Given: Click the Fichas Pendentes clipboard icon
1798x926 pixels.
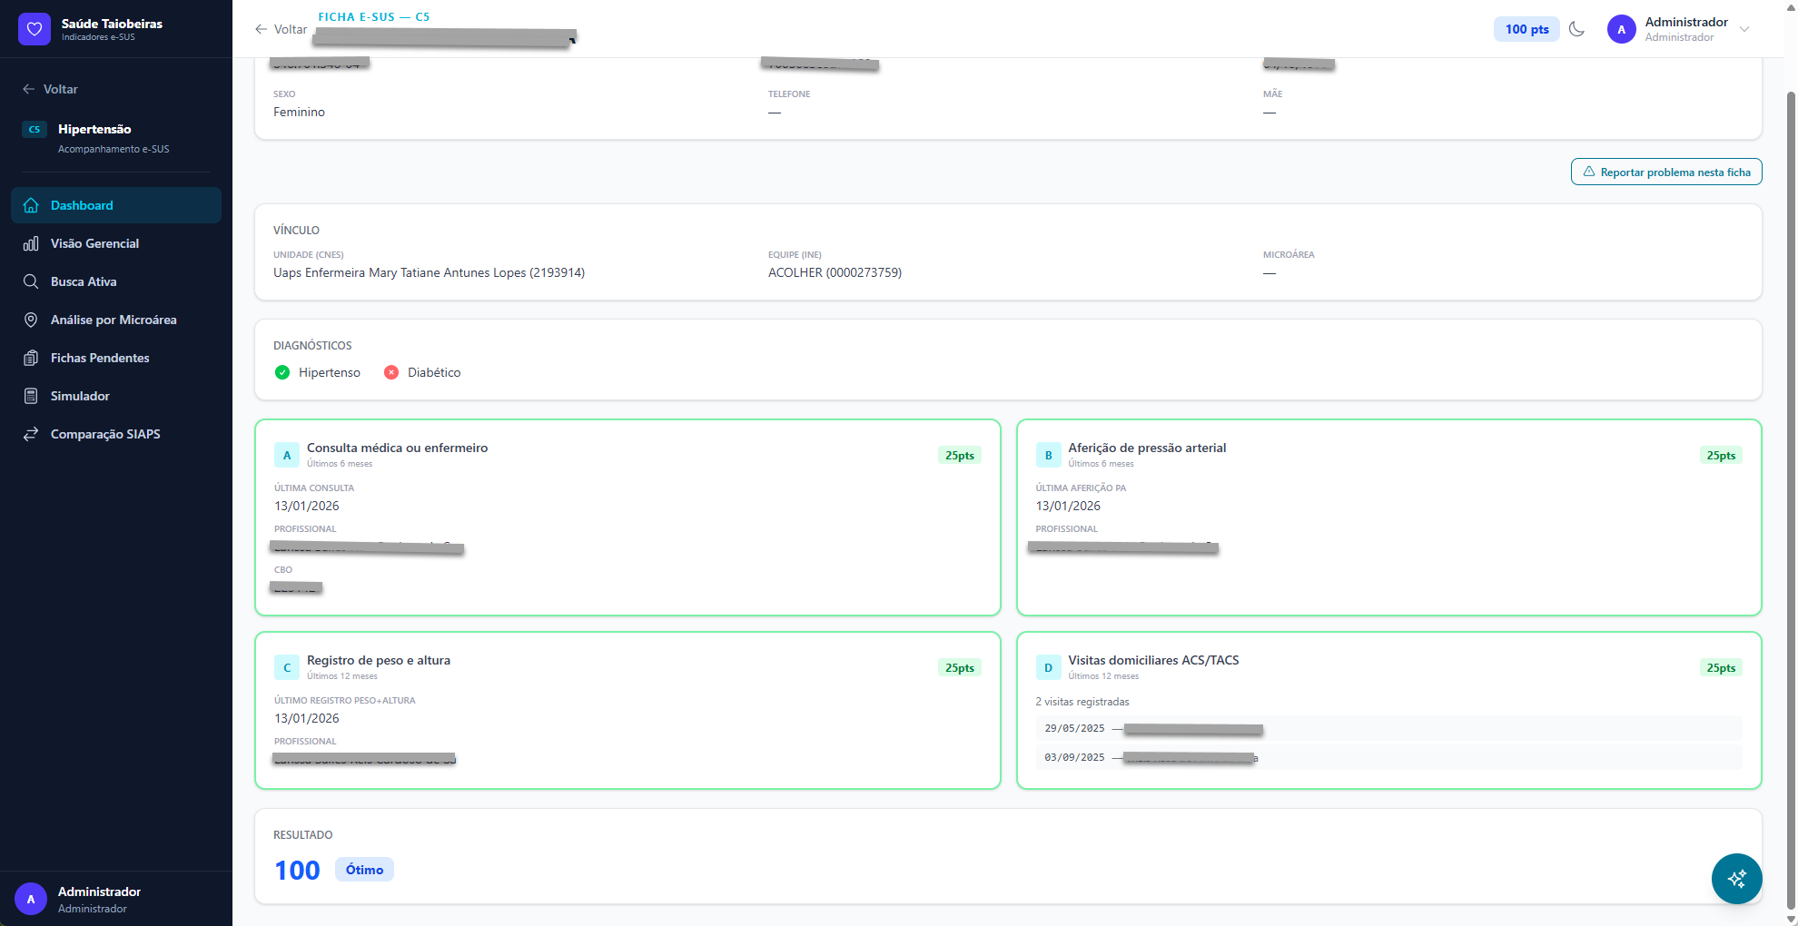Looking at the screenshot, I should 31,358.
